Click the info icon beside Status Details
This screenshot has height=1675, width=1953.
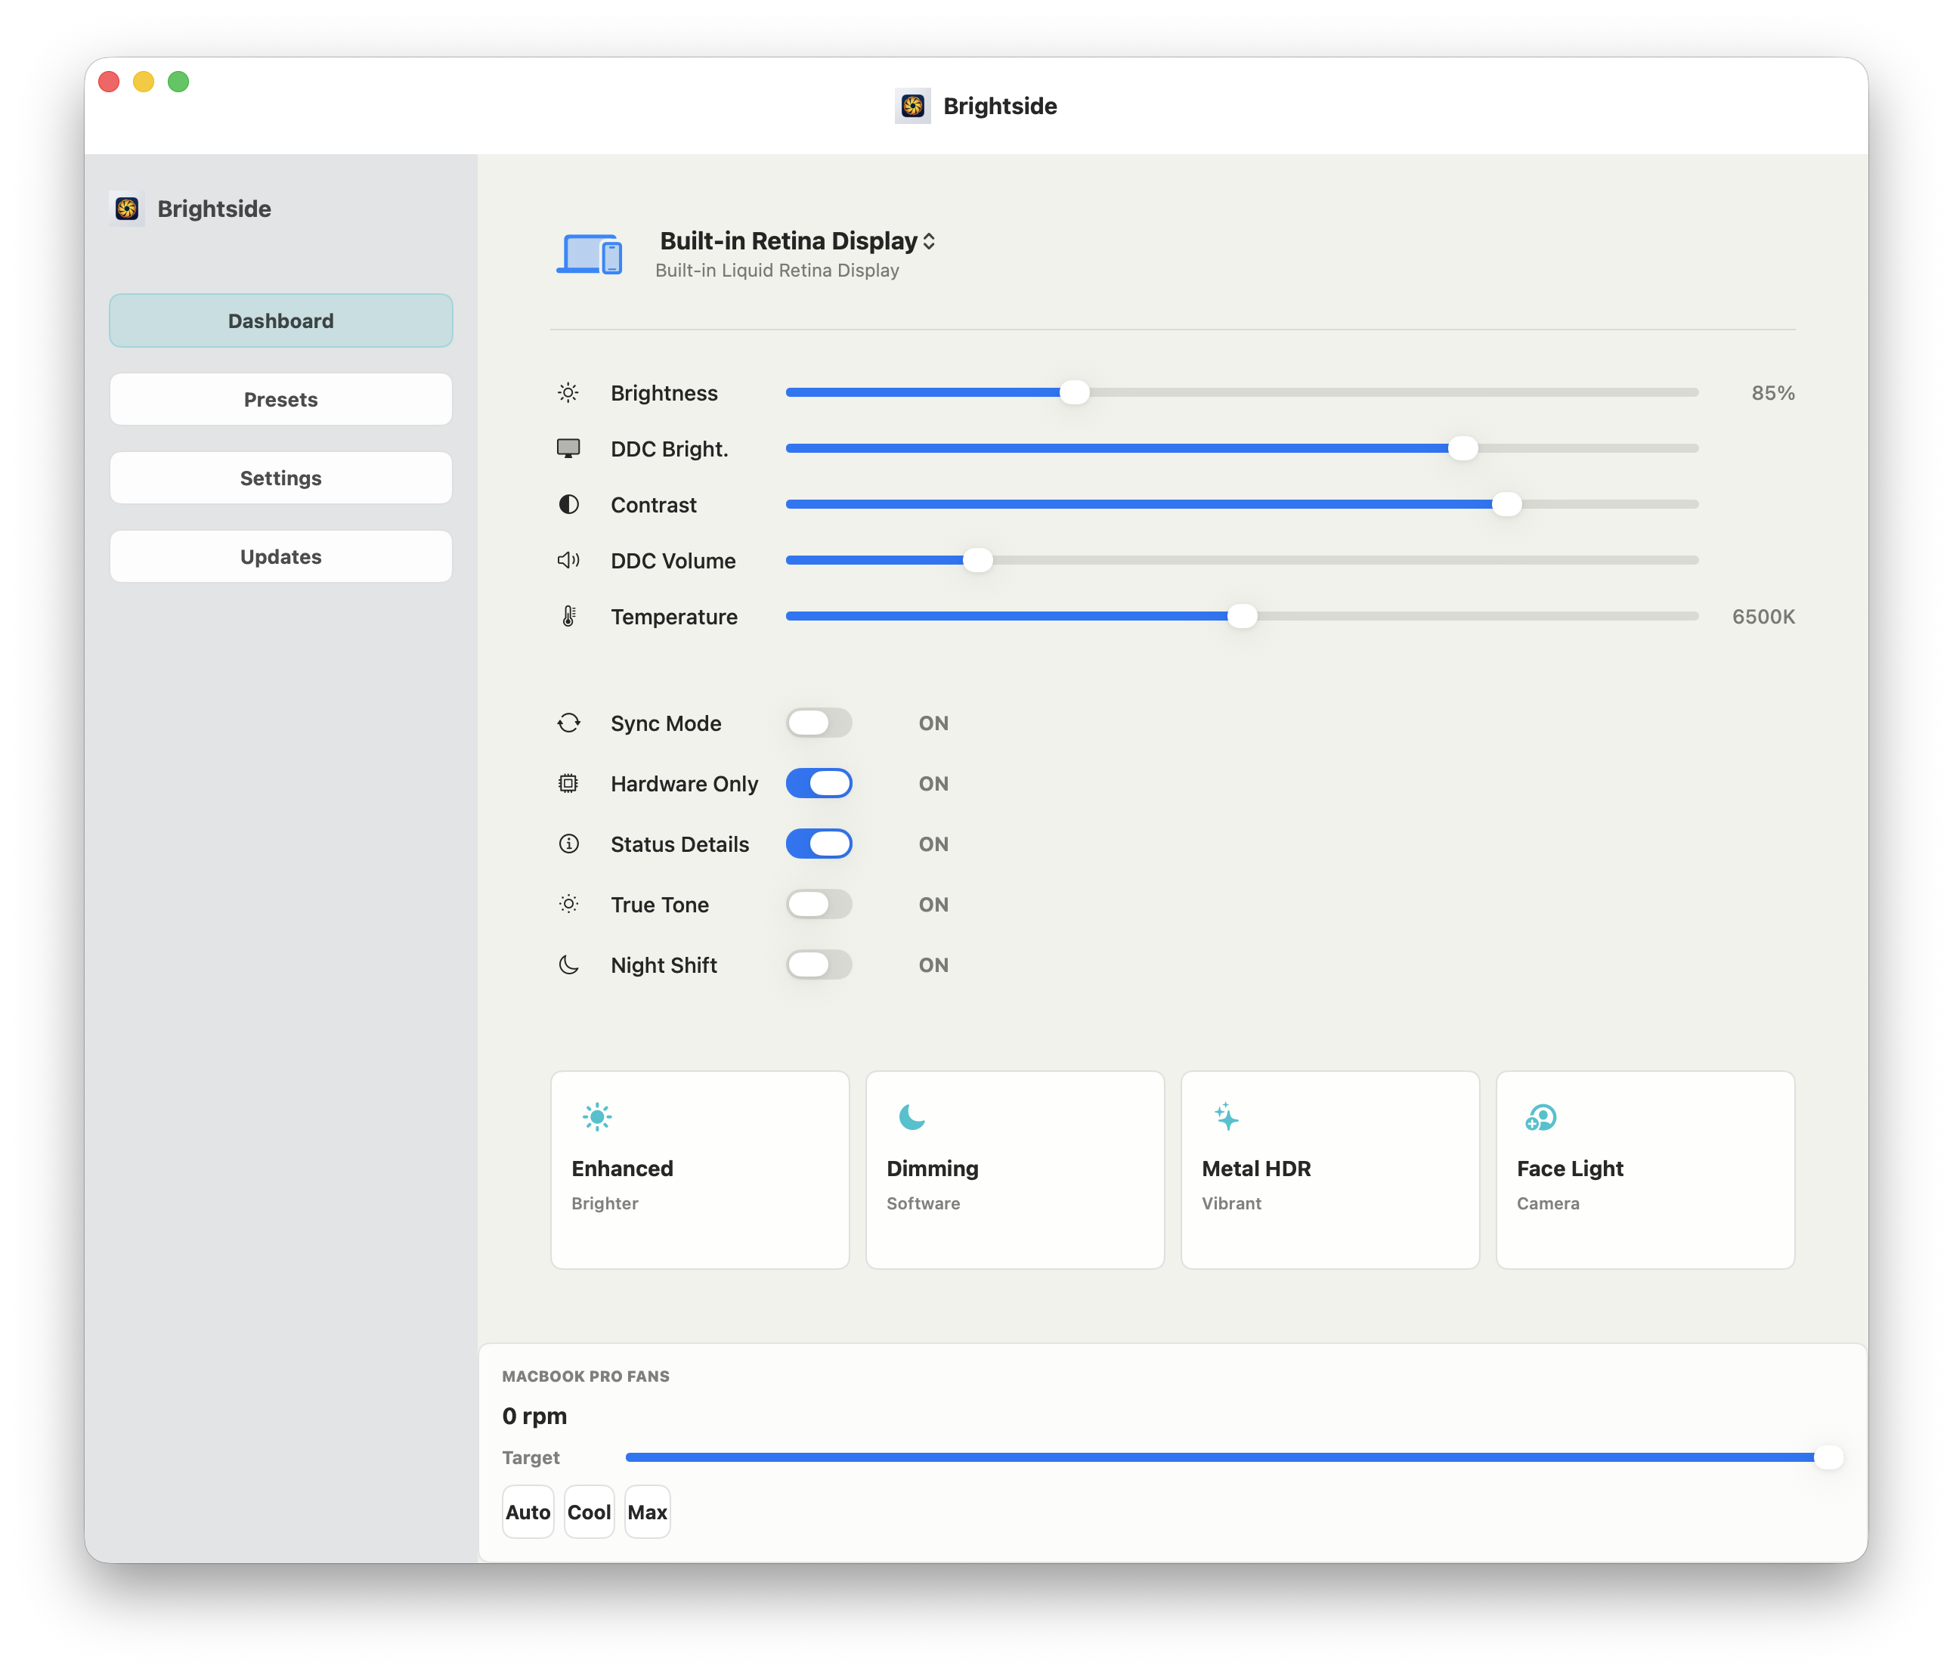(x=568, y=844)
